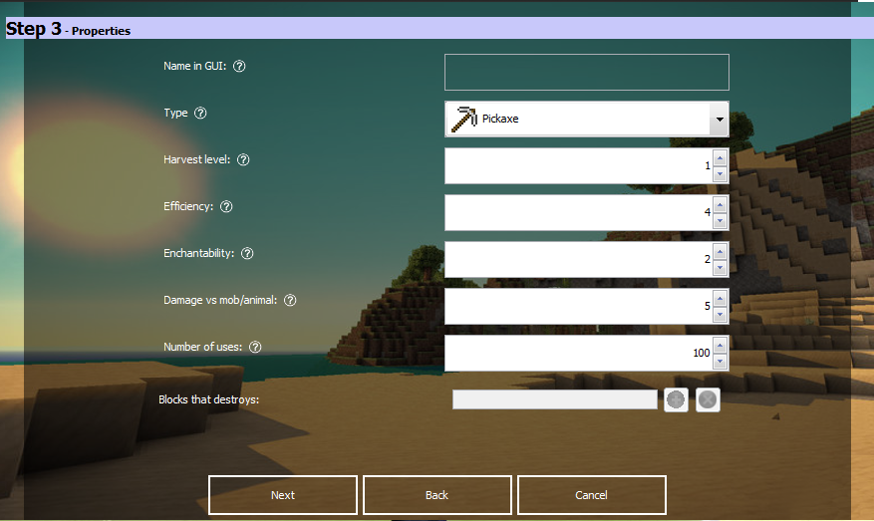Viewport: 874px width, 521px height.
Task: Decrease the Number of uses value
Action: pos(720,361)
